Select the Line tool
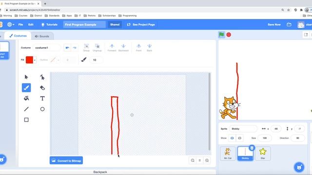312x175 pixels. coord(26,109)
